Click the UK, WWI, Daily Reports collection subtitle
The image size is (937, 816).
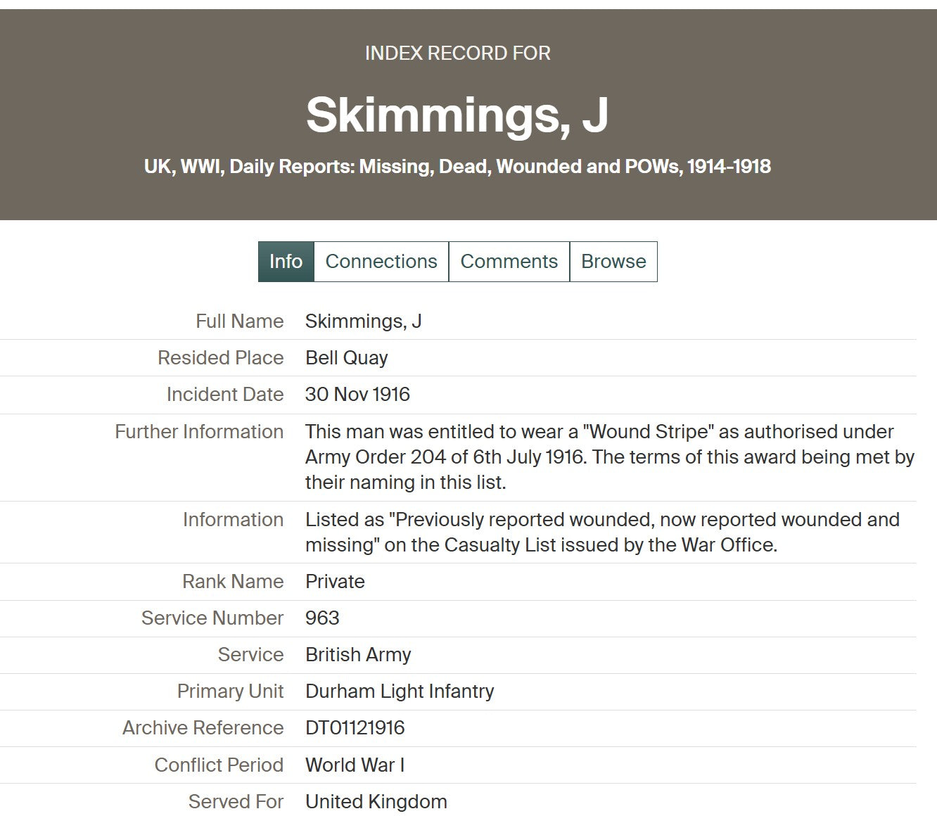tap(457, 167)
